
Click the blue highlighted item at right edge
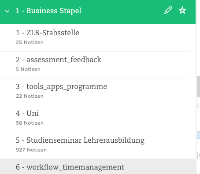point(198,135)
